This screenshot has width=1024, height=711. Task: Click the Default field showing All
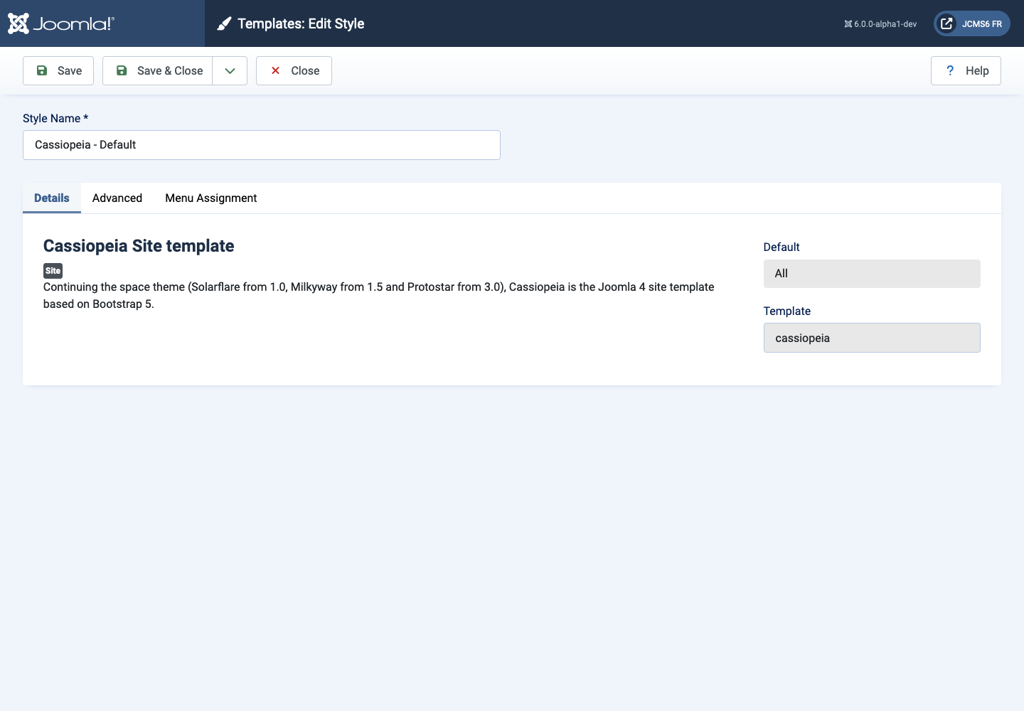point(872,274)
